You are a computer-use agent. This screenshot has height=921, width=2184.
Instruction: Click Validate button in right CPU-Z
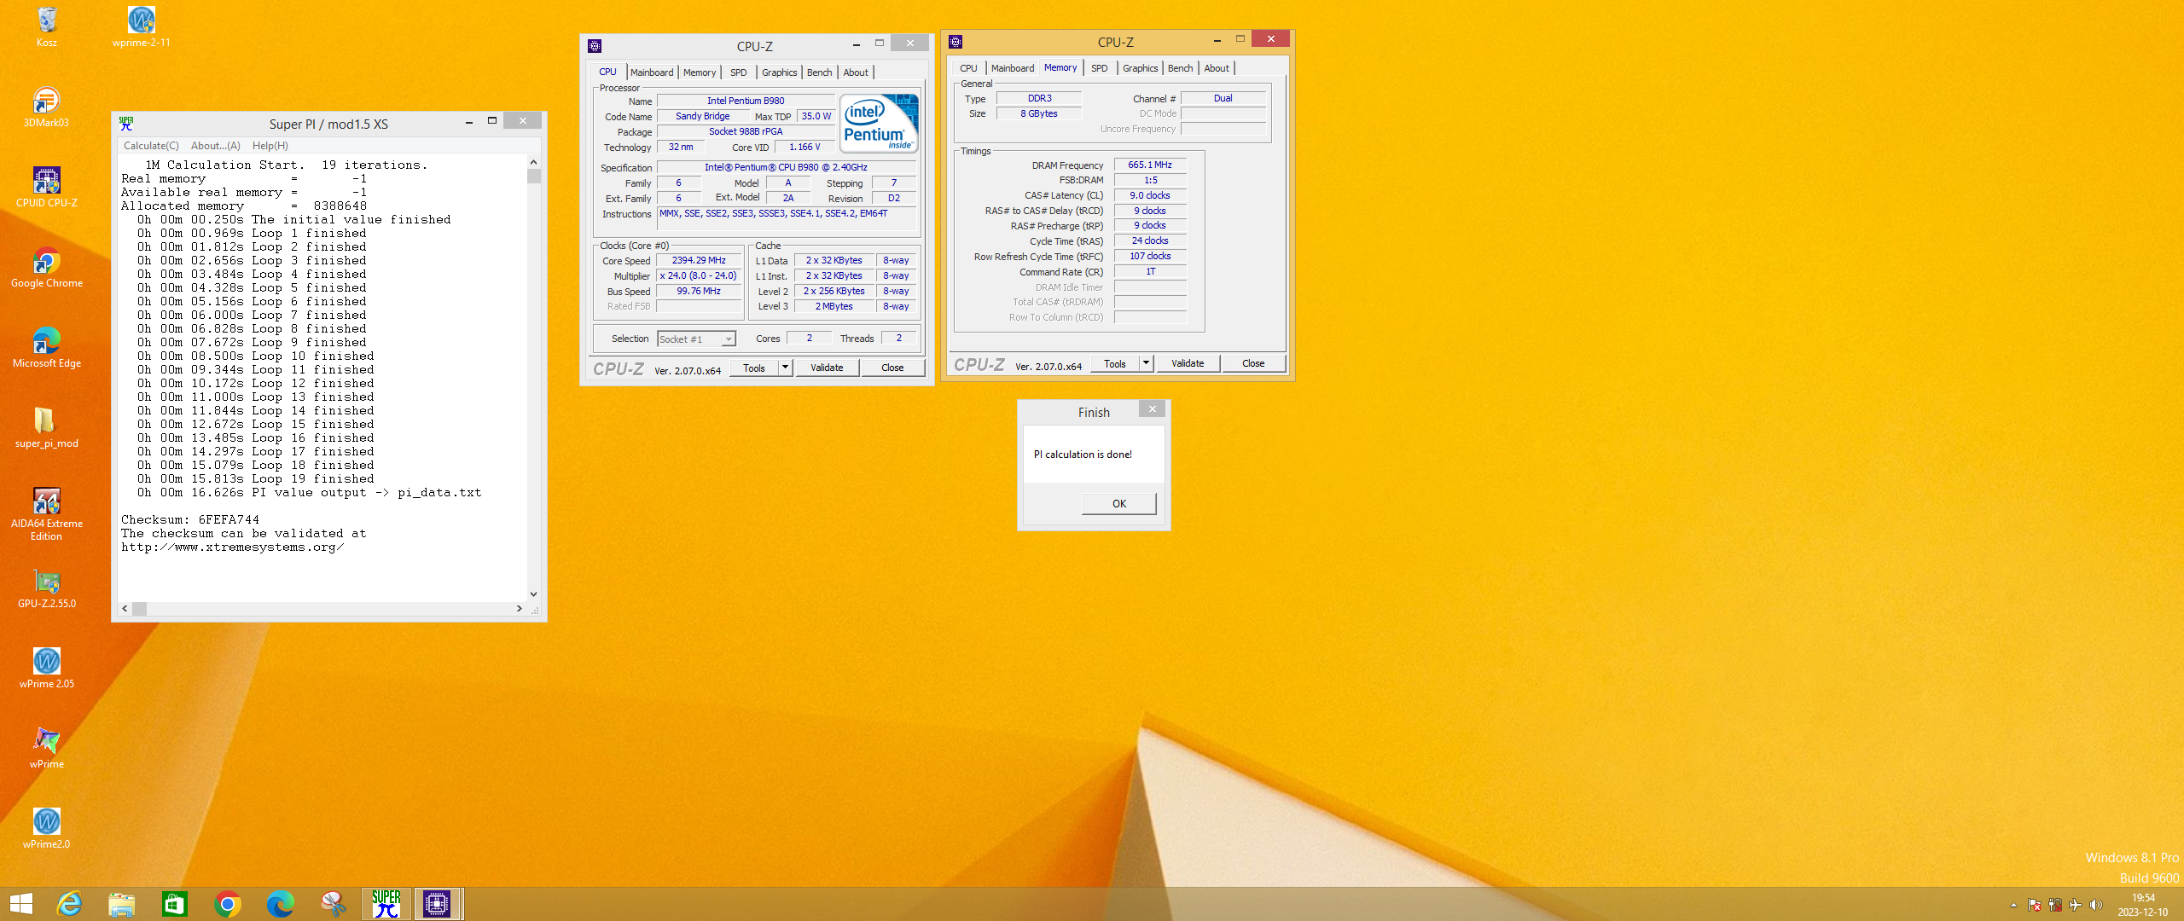pyautogui.click(x=1188, y=363)
